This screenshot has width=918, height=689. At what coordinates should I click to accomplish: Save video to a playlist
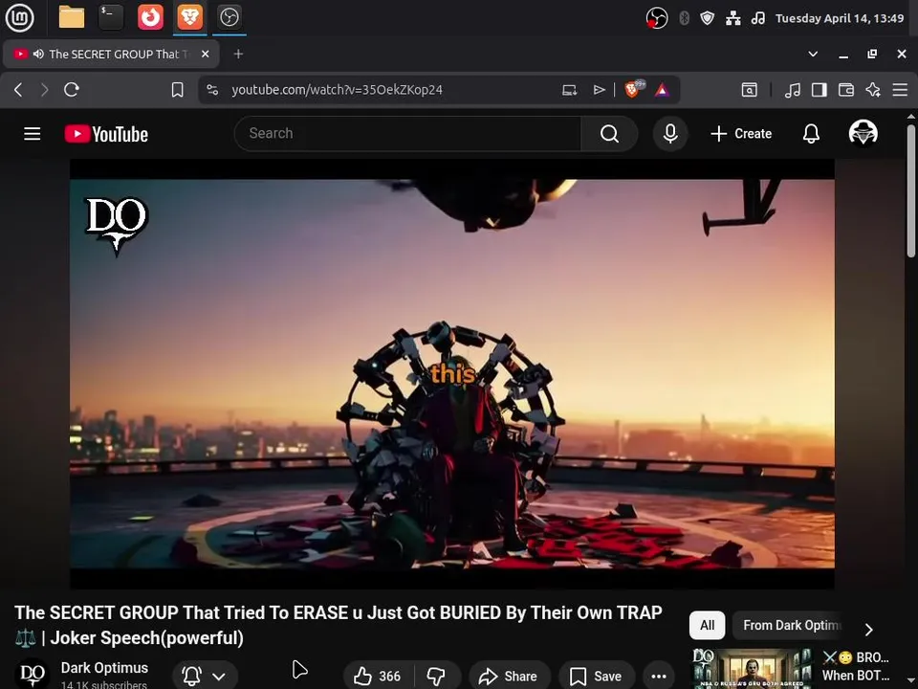[596, 677]
